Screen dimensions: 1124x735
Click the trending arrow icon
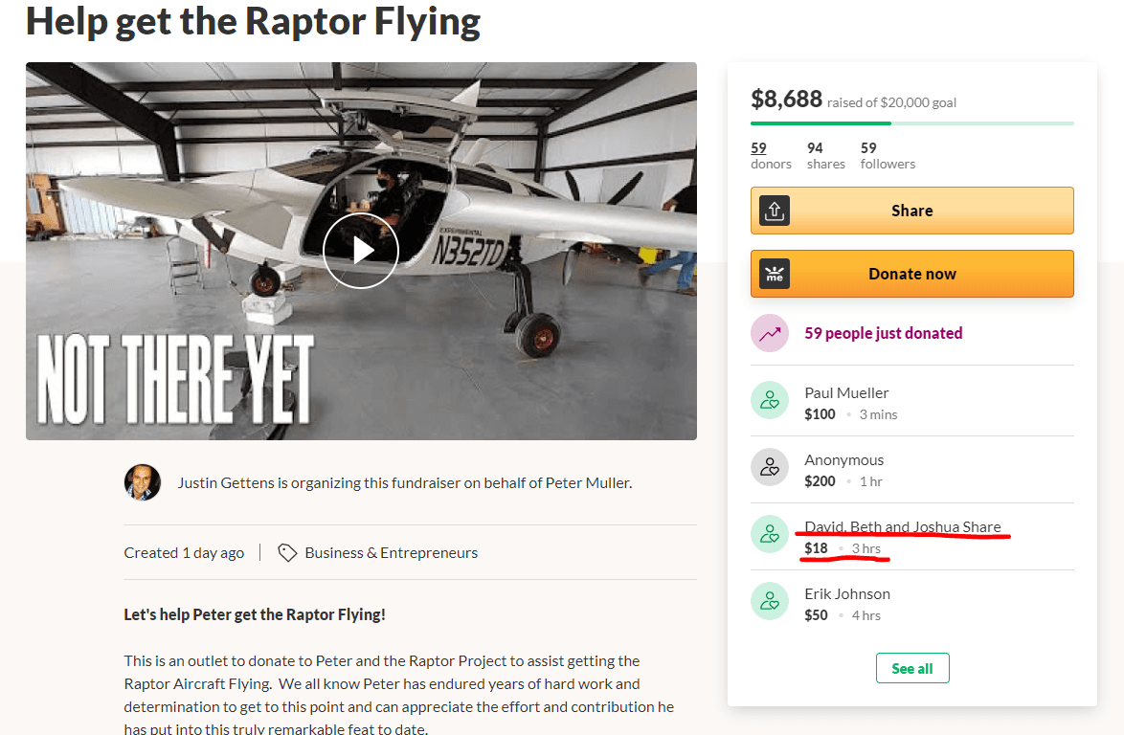pos(770,333)
